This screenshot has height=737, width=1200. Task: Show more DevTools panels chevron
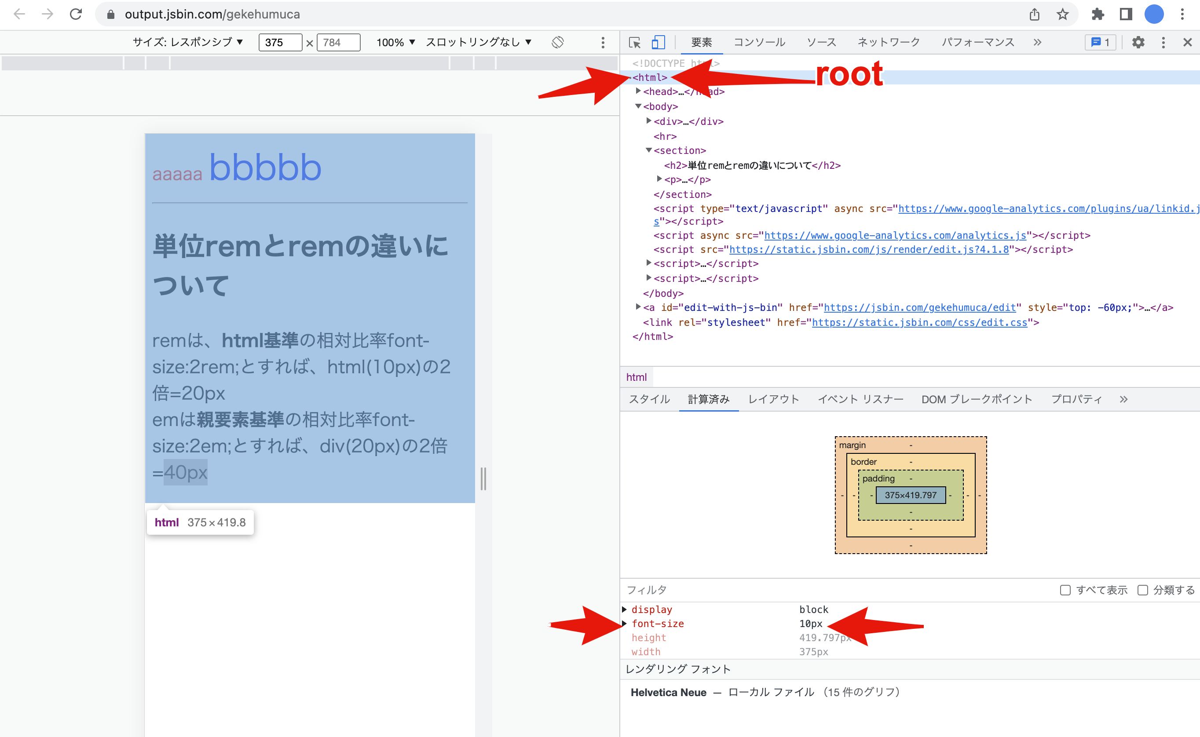pyautogui.click(x=1037, y=42)
